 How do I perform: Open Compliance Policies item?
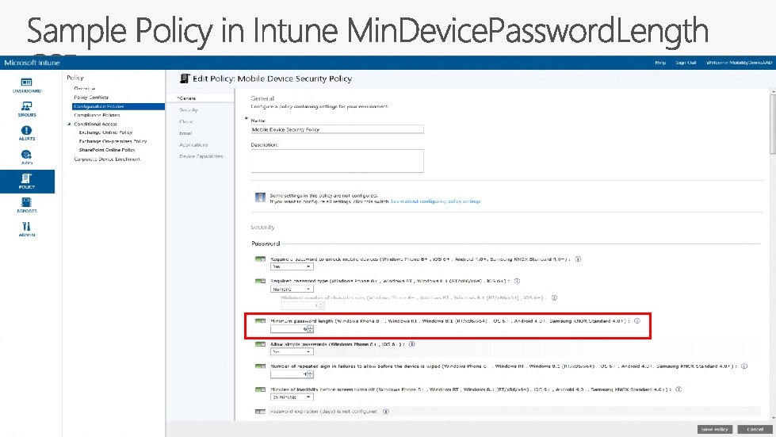point(97,115)
